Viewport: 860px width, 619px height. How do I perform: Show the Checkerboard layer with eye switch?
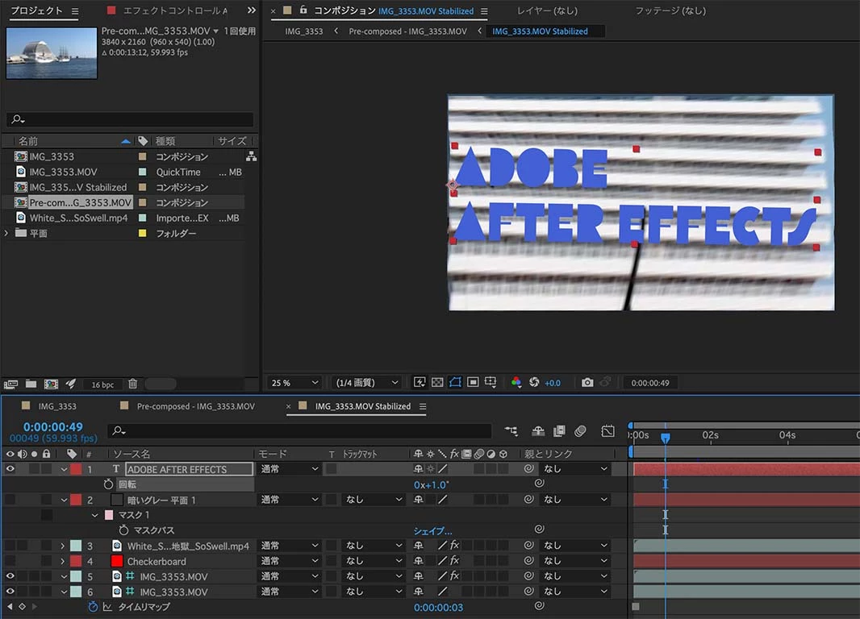click(10, 561)
